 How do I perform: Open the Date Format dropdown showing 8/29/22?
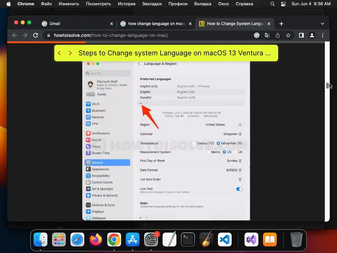[234, 170]
